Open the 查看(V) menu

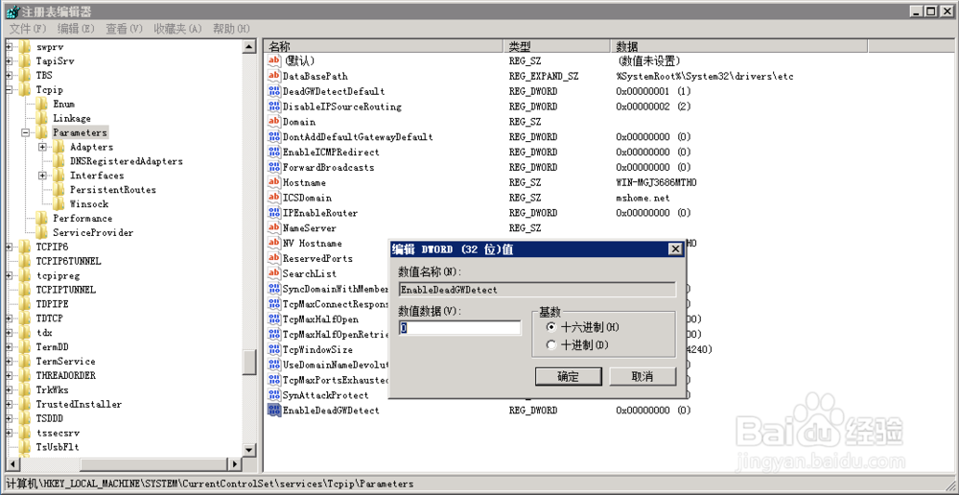tap(124, 28)
